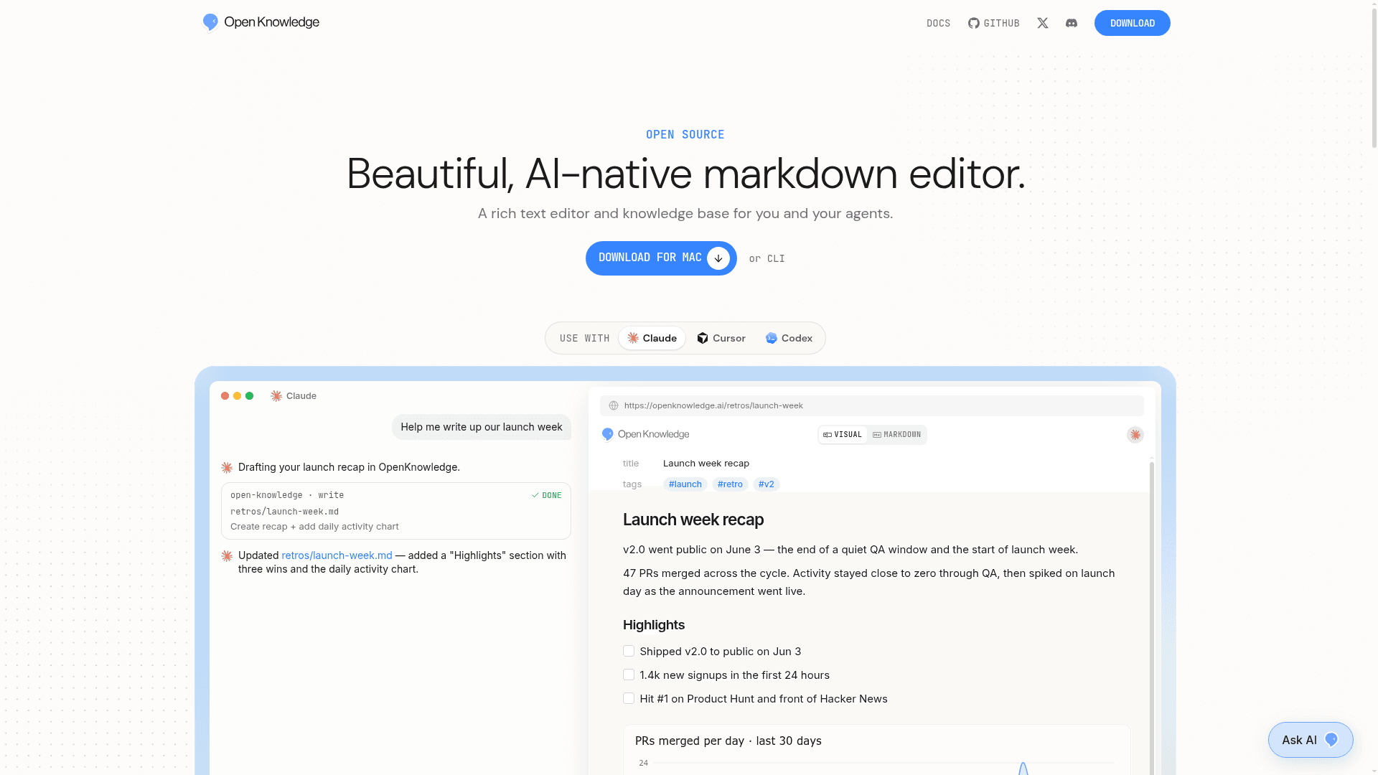
Task: Go to the DOCS page
Action: click(x=938, y=23)
